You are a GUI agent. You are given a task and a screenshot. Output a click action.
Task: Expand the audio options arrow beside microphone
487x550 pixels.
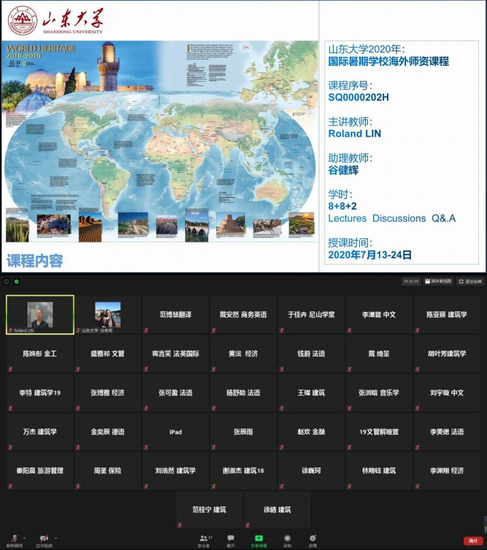coord(23,537)
